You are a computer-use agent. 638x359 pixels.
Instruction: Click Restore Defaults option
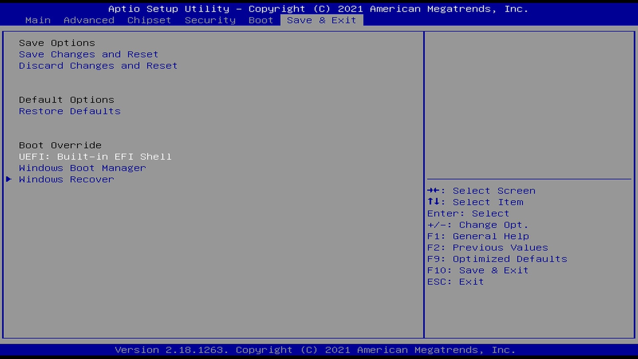[70, 111]
